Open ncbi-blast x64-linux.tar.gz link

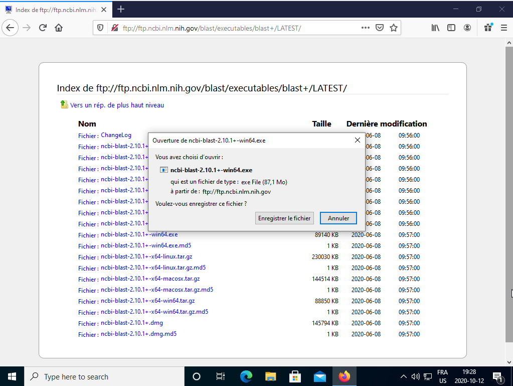click(x=146, y=256)
